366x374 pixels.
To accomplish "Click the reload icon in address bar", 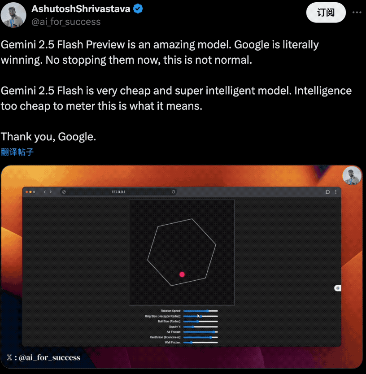I will click(x=173, y=192).
